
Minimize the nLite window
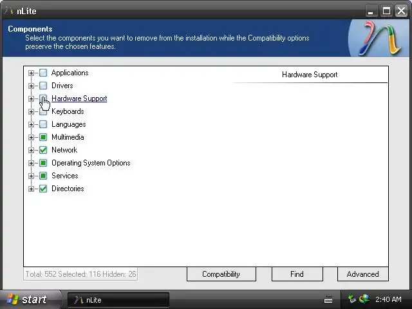371,11
